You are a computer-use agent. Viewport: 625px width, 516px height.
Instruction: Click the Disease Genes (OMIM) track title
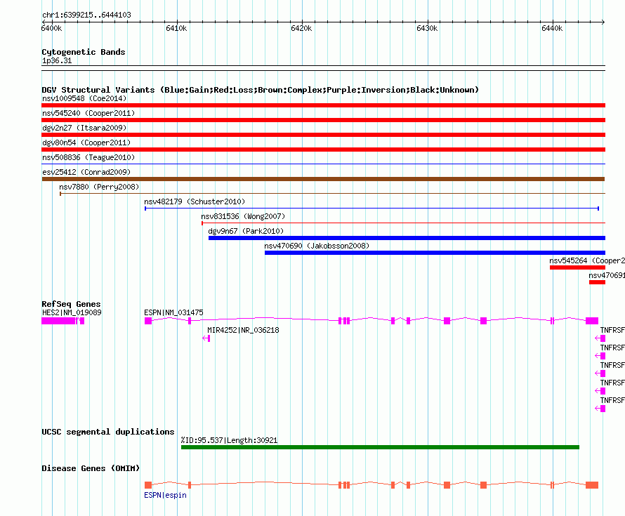pyautogui.click(x=91, y=468)
